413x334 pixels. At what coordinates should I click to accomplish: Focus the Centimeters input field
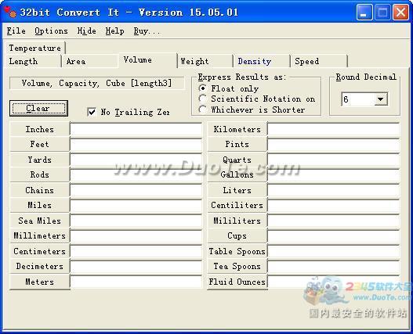click(x=136, y=251)
